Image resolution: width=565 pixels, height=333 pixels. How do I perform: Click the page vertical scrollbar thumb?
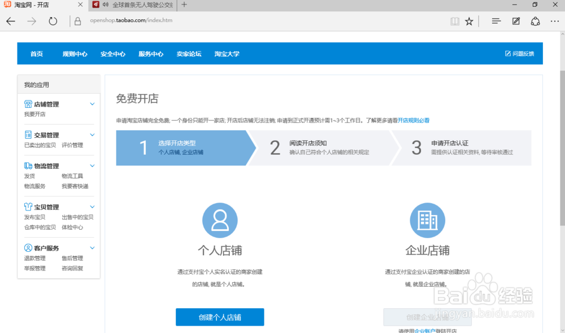(562, 148)
